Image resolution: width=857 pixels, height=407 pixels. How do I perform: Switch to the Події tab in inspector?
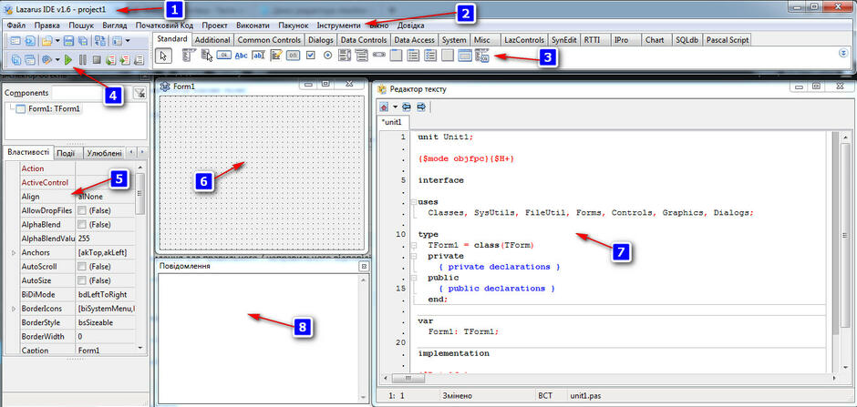(x=67, y=153)
